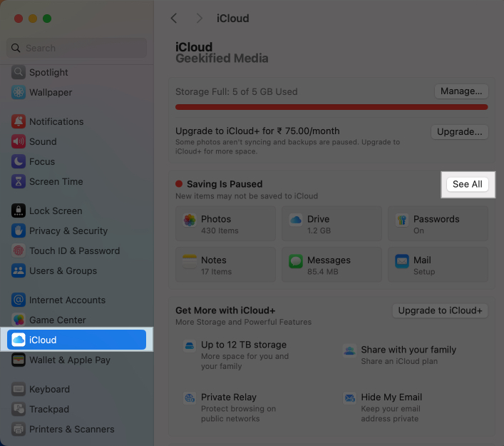Click 'Geekified Media' account name
504x446 pixels.
(222, 59)
